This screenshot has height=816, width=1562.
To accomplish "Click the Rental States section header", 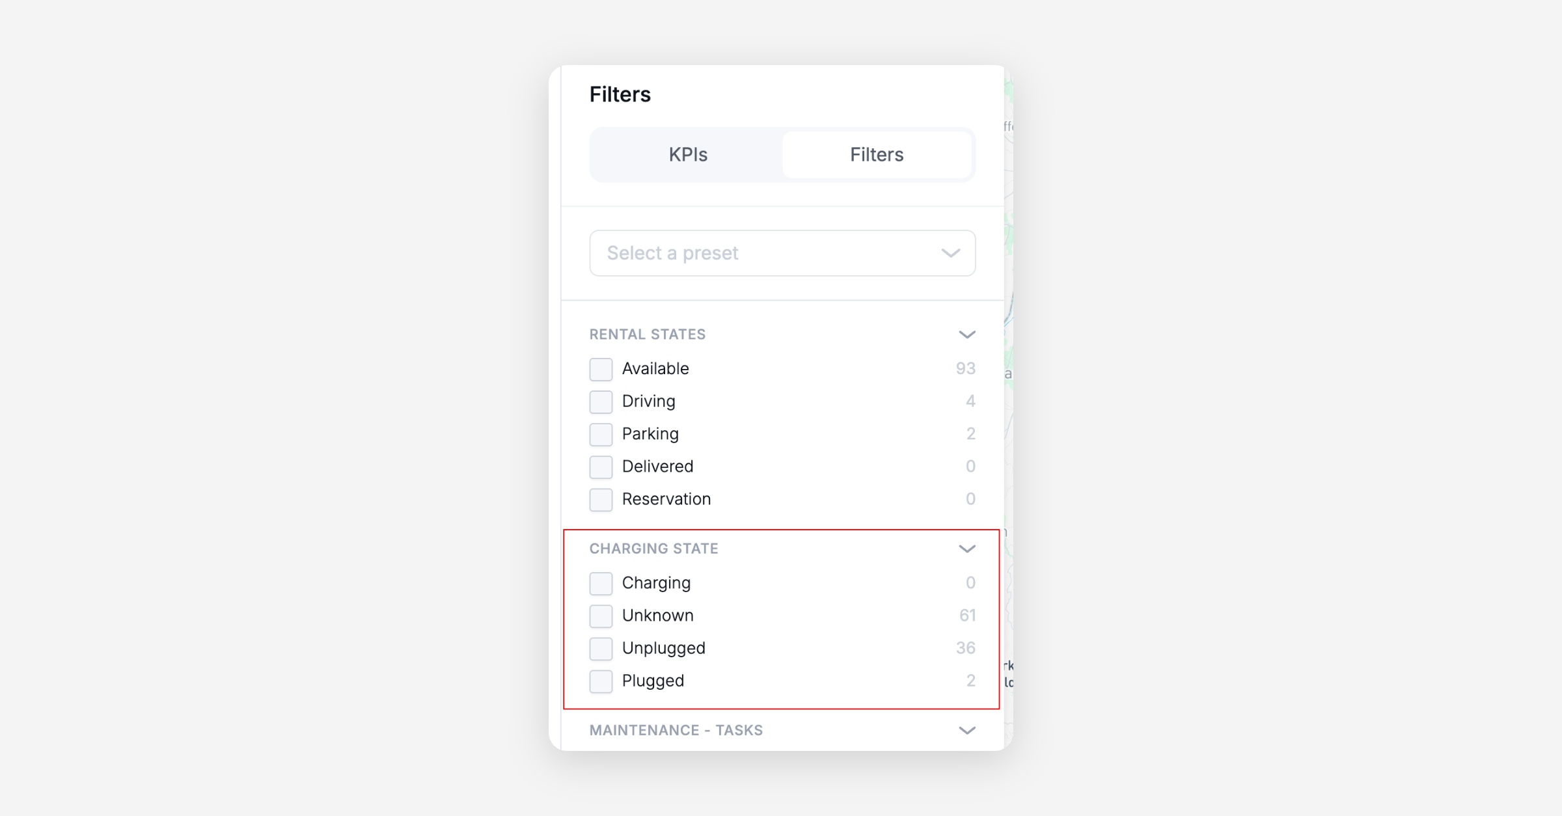I will tap(647, 334).
